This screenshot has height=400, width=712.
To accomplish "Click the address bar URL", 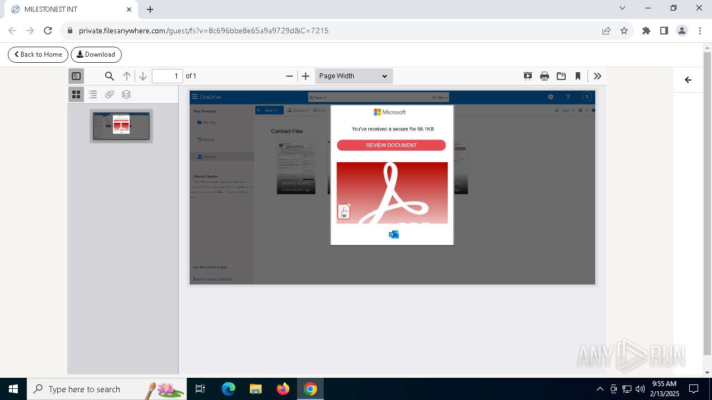I will [x=204, y=31].
